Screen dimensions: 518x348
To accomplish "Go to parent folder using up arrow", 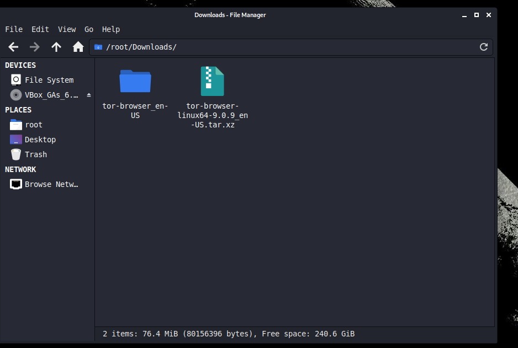I will (56, 47).
